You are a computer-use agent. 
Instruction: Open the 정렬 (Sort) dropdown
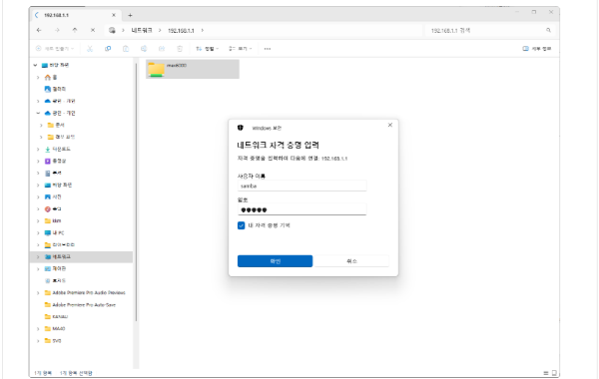(x=207, y=49)
